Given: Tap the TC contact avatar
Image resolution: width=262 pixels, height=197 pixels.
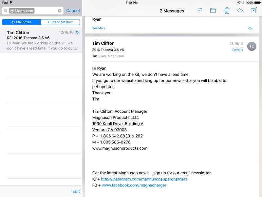Looking at the screenshot, I should pos(252,46).
